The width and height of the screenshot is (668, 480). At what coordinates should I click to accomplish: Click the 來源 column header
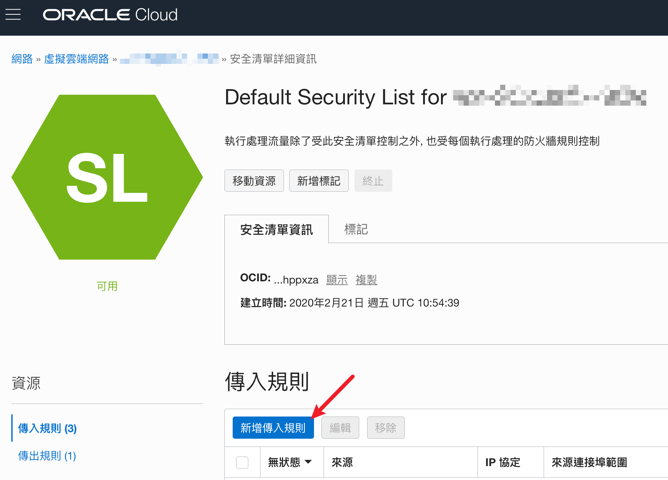(342, 462)
